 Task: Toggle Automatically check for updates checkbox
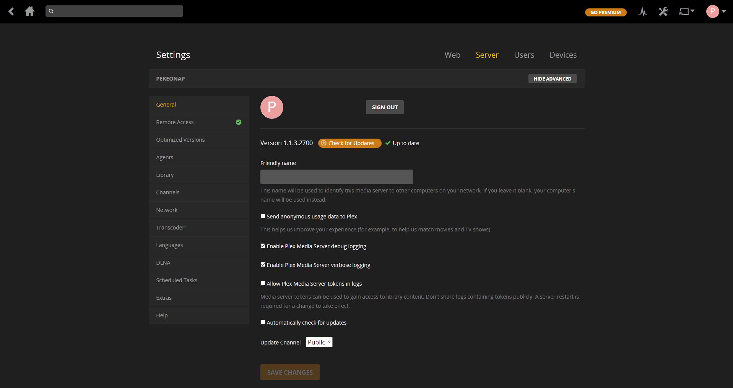click(263, 322)
